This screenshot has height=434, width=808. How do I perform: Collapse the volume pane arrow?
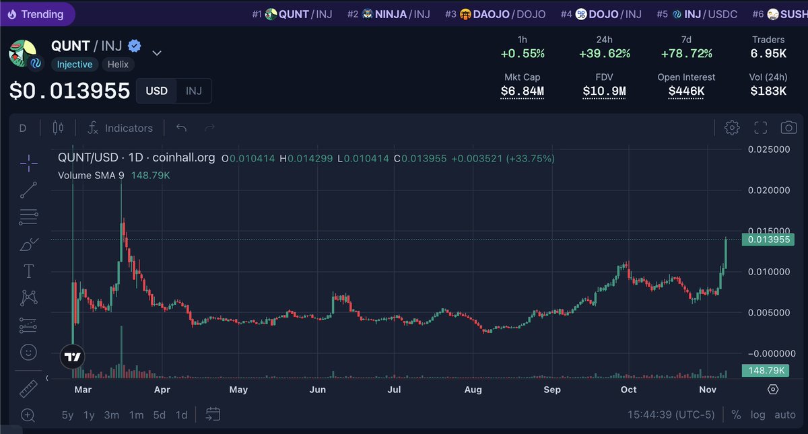coord(47,379)
